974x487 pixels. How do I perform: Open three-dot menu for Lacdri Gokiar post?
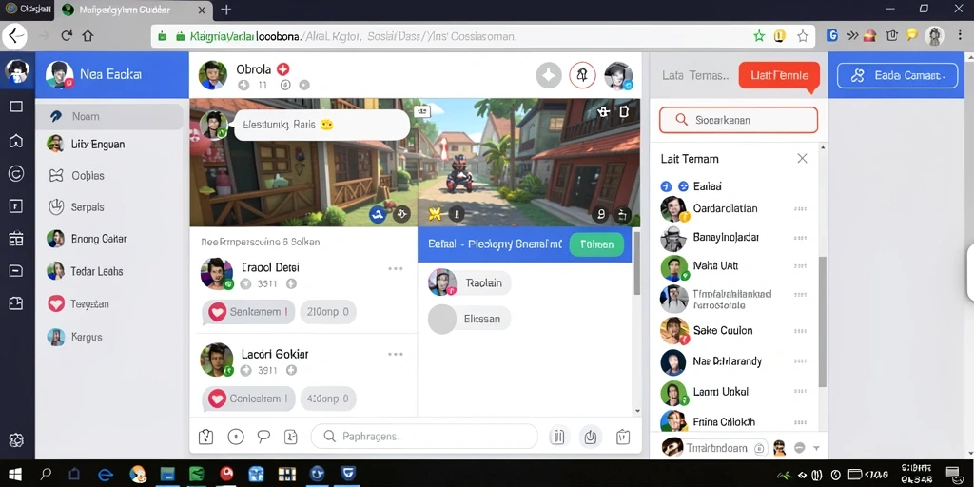[x=396, y=354]
